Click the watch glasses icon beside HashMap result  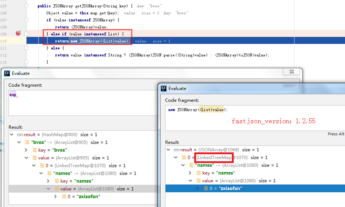[x=20, y=135]
